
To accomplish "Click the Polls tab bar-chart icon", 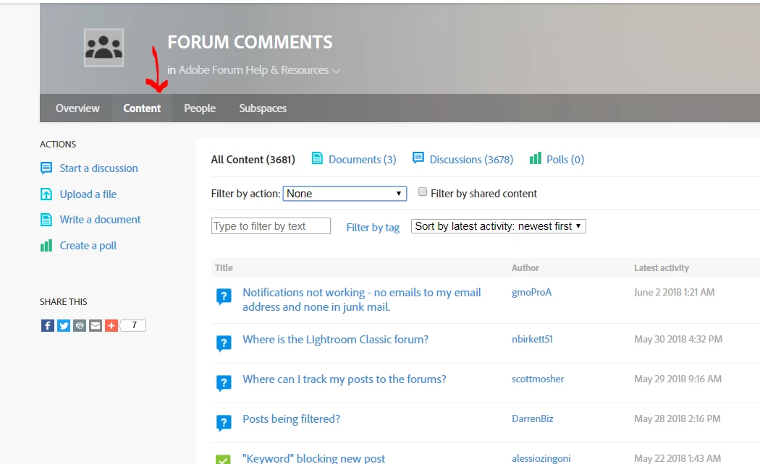I will tap(535, 158).
